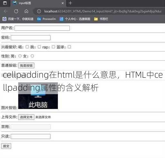The width and height of the screenshot is (165, 158).
Task: Click the '图片按钮:' label text
Action: click(9, 108)
